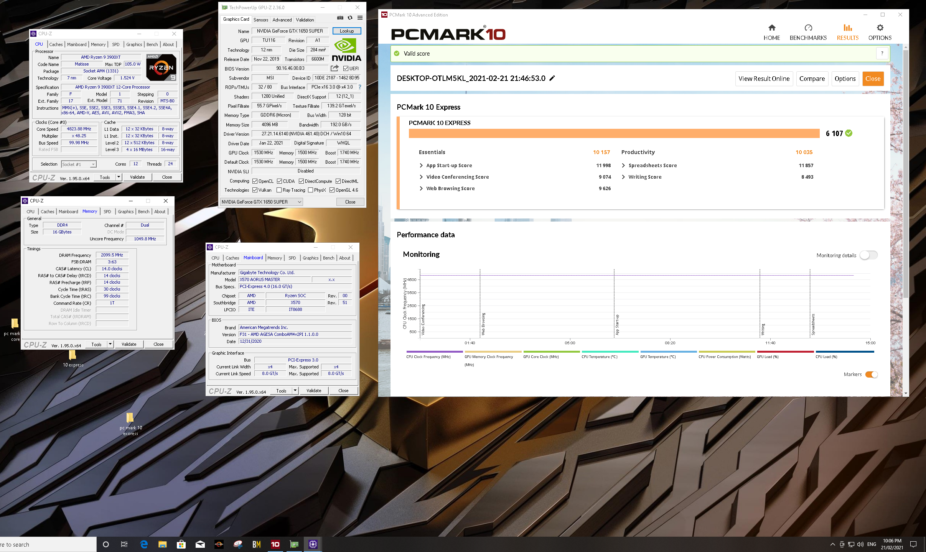The image size is (926, 552).
Task: Open Caches tab in top CPU-Z window
Action: coord(56,44)
